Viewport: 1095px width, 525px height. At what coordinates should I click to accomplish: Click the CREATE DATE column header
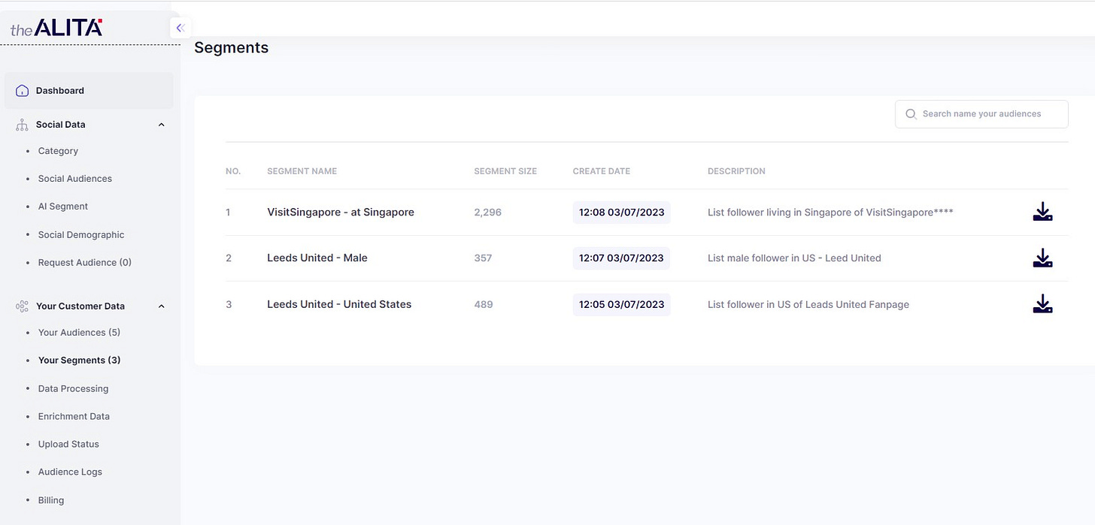pyautogui.click(x=602, y=171)
